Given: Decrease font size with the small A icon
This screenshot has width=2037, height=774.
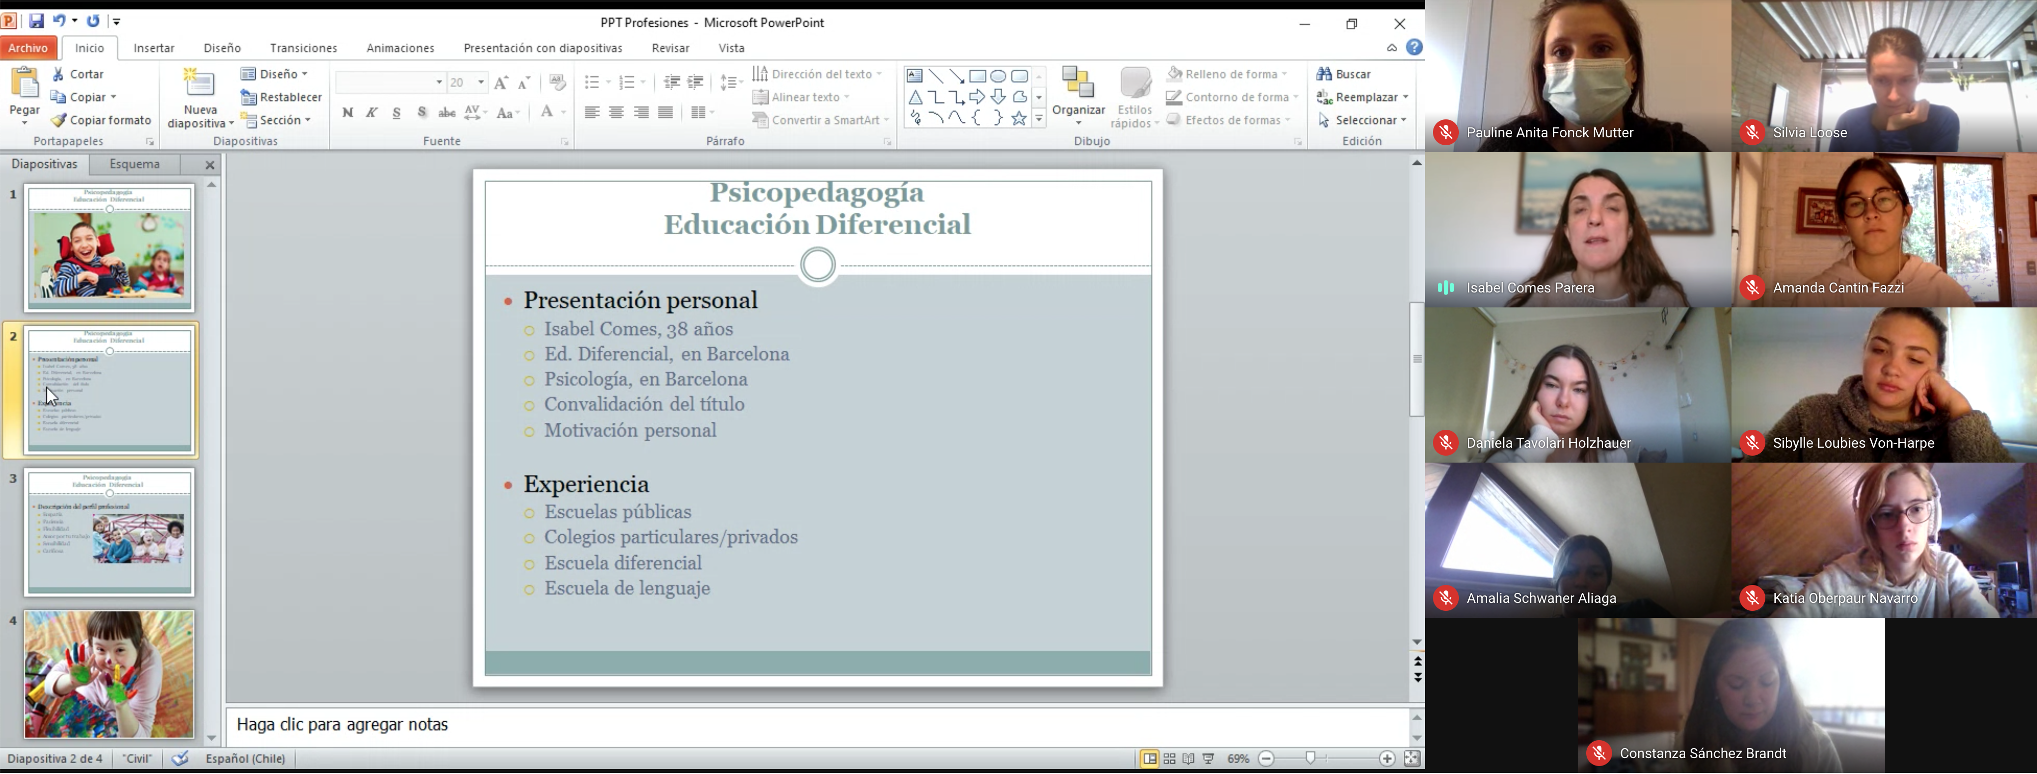Looking at the screenshot, I should (x=524, y=83).
